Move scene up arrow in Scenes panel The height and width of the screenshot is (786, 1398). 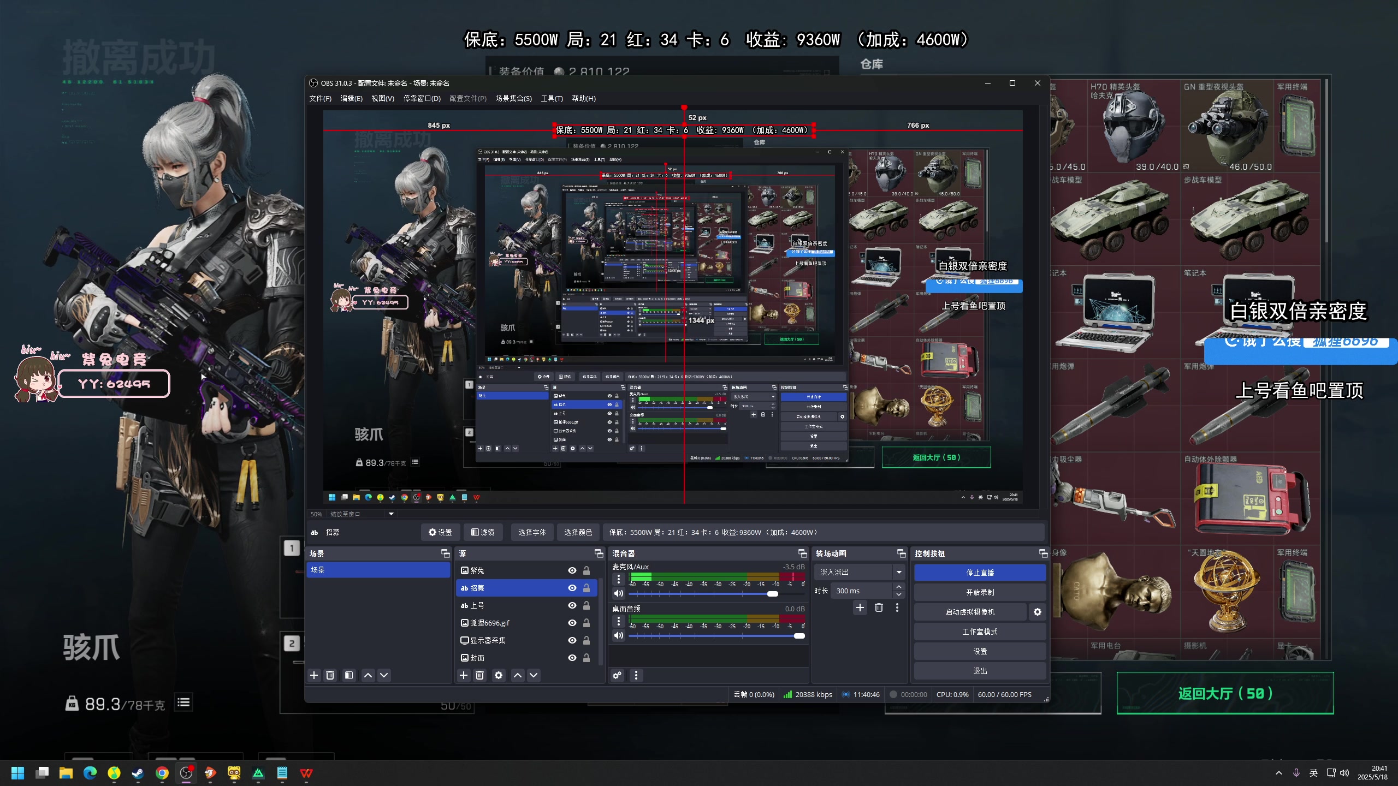pos(368,675)
